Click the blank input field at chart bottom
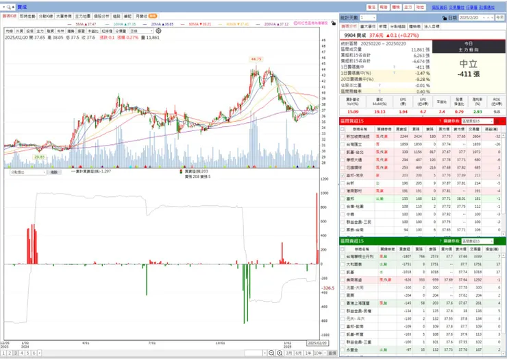 coord(253,353)
